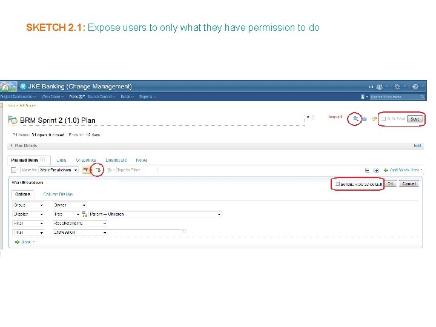Click the filter icon before Type to Filter
Screen dimensions: 436x327
[x=110, y=170]
